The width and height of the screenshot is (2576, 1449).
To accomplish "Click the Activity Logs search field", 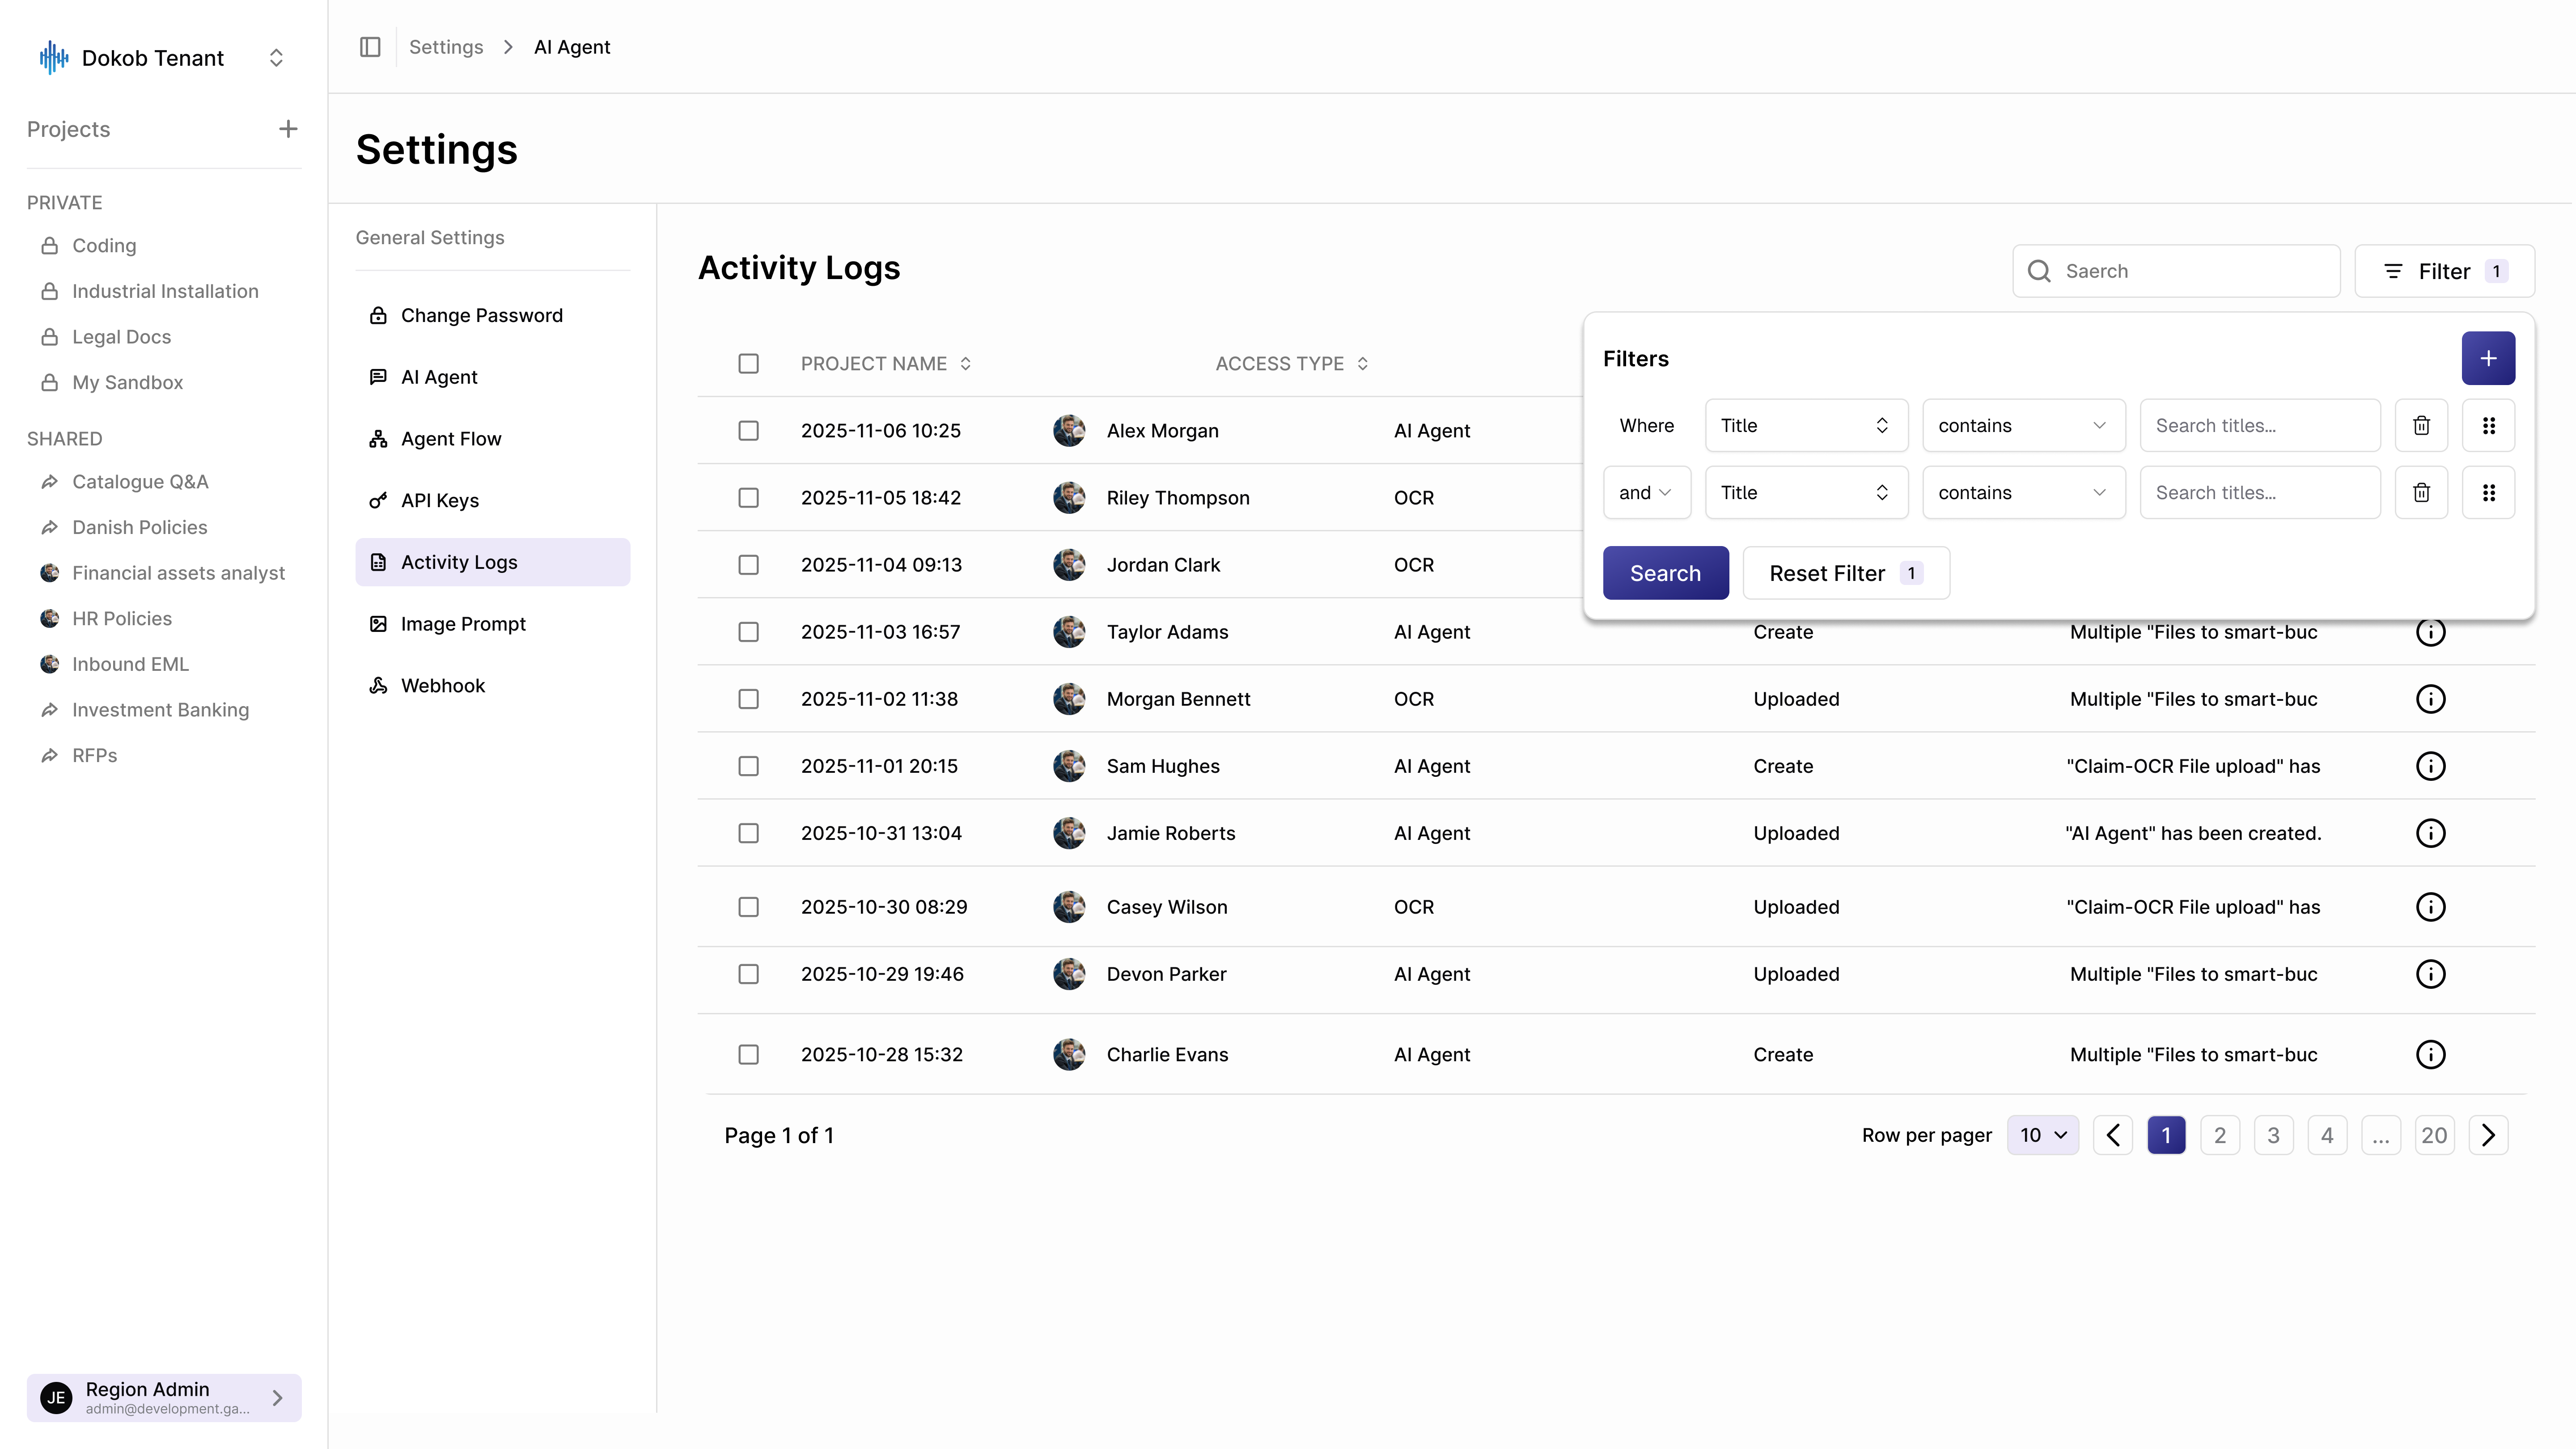I will (x=2176, y=271).
